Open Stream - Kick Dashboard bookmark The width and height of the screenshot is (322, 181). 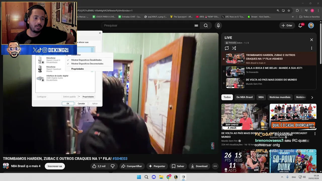pos(259,17)
